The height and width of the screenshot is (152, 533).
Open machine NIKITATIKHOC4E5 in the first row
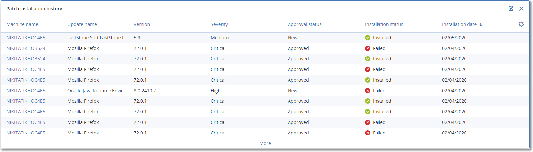pyautogui.click(x=26, y=38)
